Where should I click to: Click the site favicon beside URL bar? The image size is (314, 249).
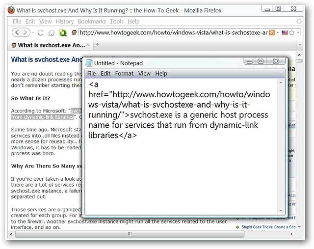point(74,33)
